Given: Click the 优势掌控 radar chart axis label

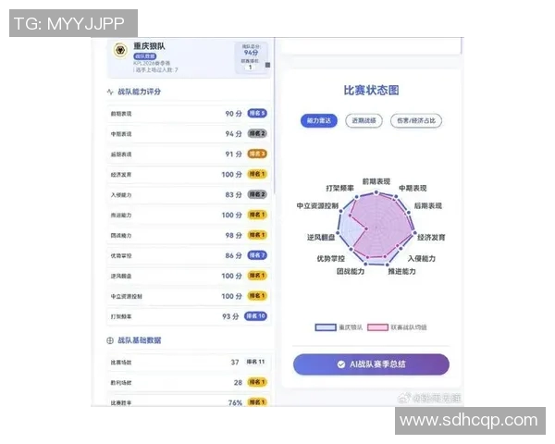Looking at the screenshot, I should tap(330, 259).
